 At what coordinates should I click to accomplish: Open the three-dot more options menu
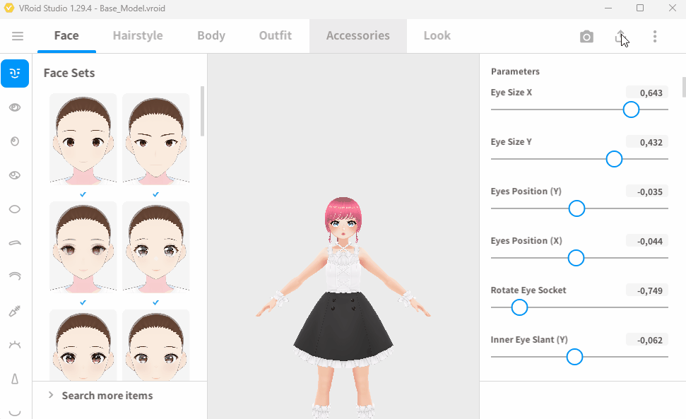click(655, 37)
